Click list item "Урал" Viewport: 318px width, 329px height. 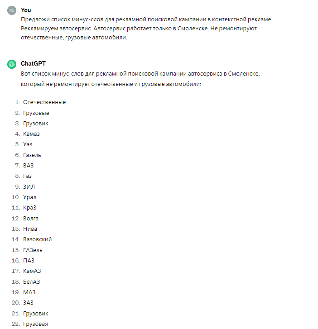[x=30, y=197]
